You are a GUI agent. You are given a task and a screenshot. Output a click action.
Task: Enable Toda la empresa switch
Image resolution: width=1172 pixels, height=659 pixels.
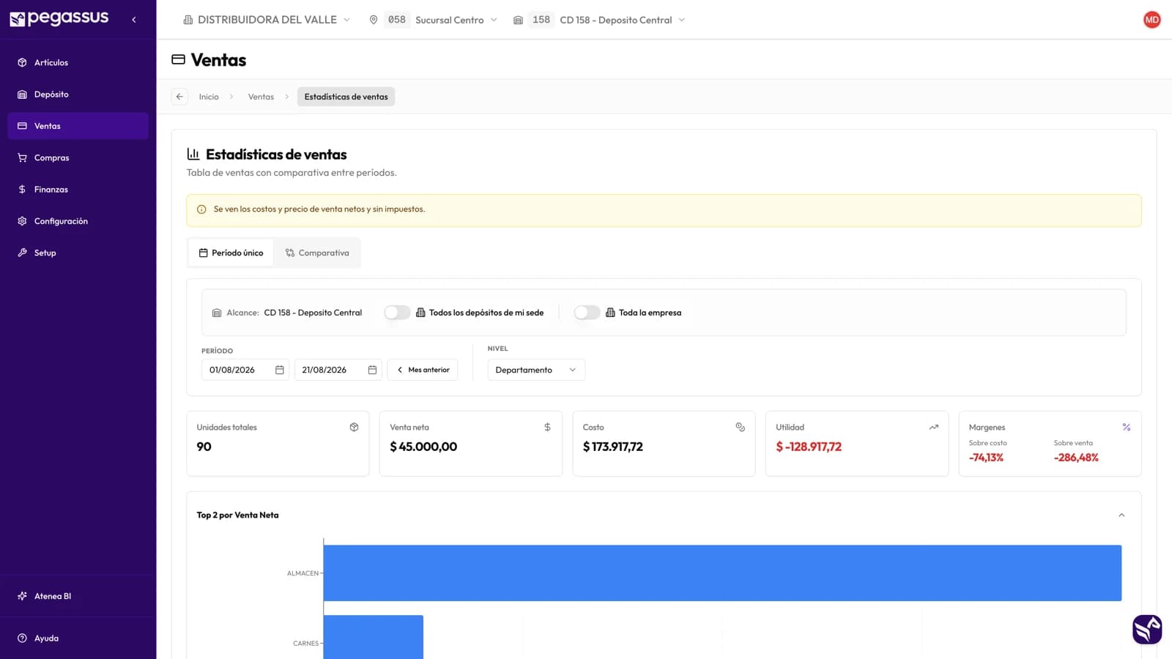587,313
